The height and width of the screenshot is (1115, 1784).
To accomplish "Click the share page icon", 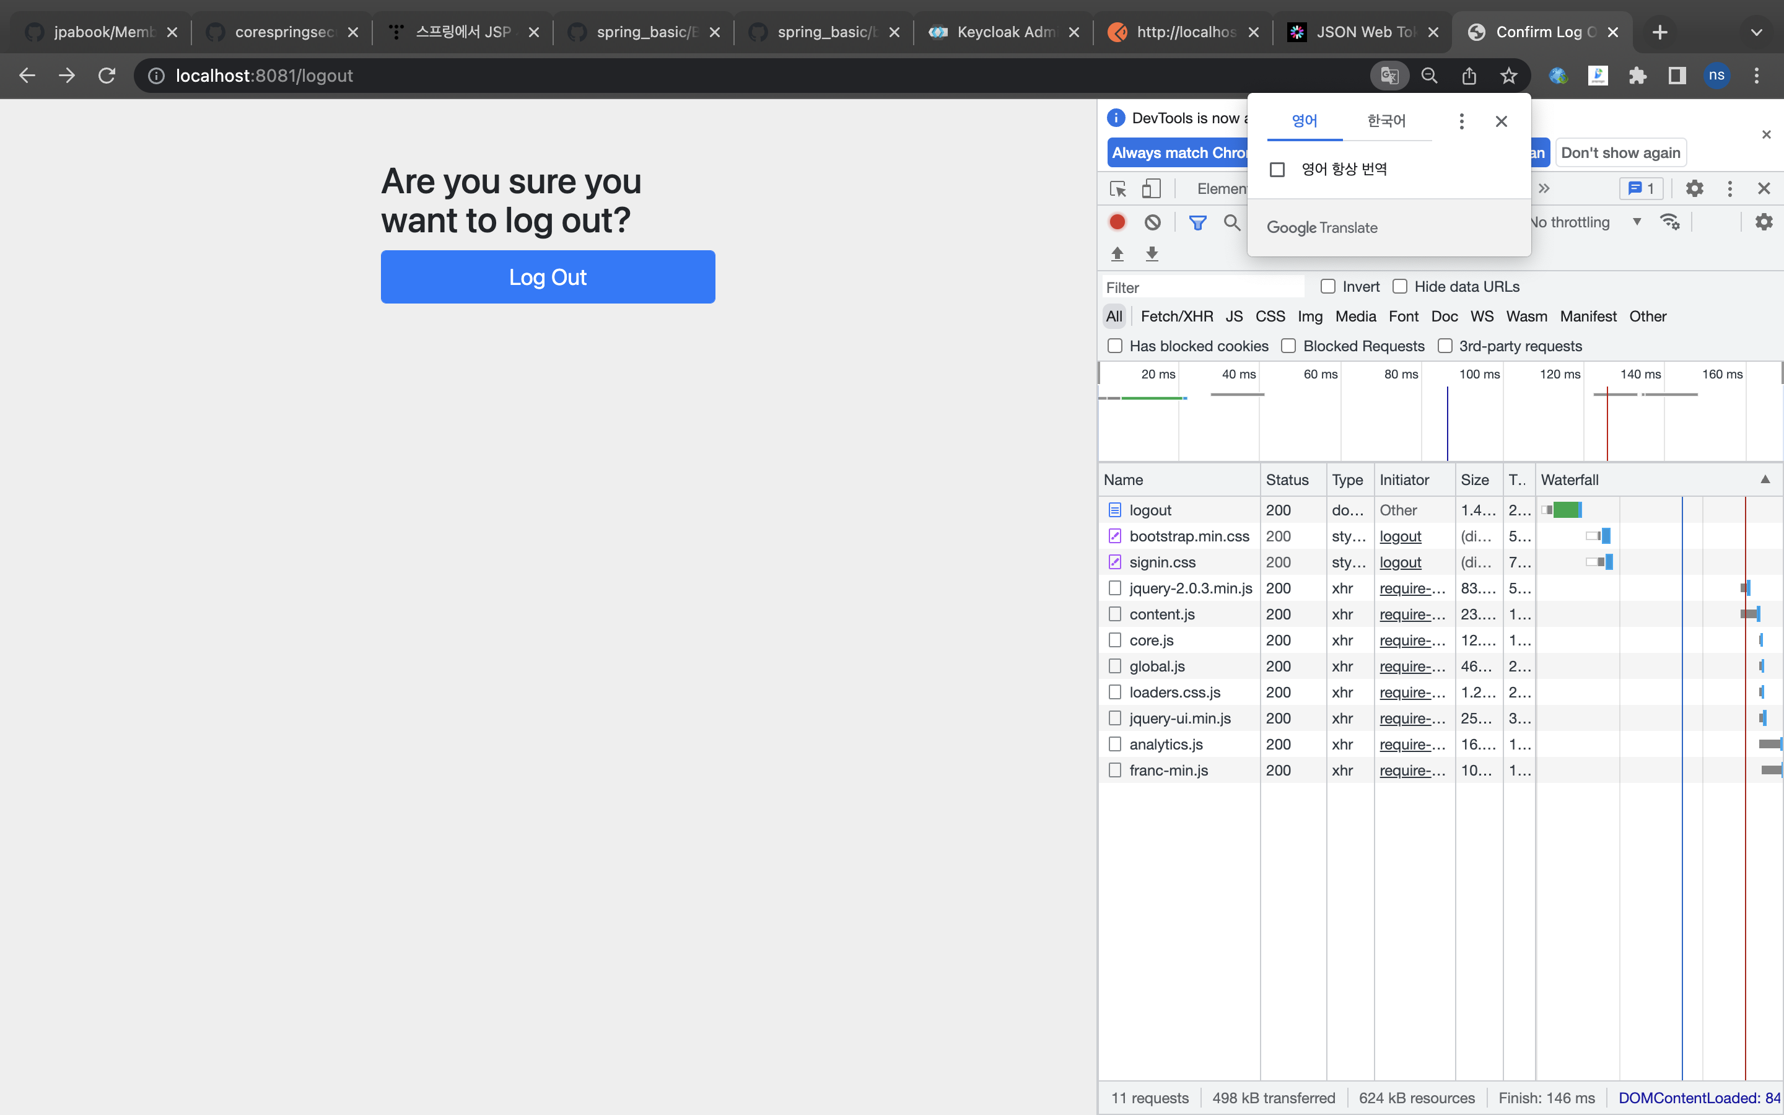I will [x=1469, y=75].
